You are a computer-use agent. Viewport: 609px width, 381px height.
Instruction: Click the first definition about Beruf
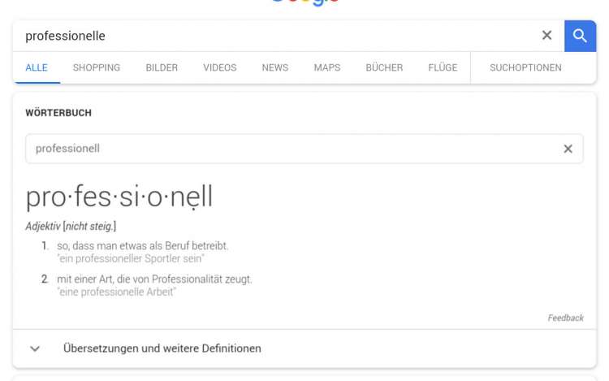[143, 245]
